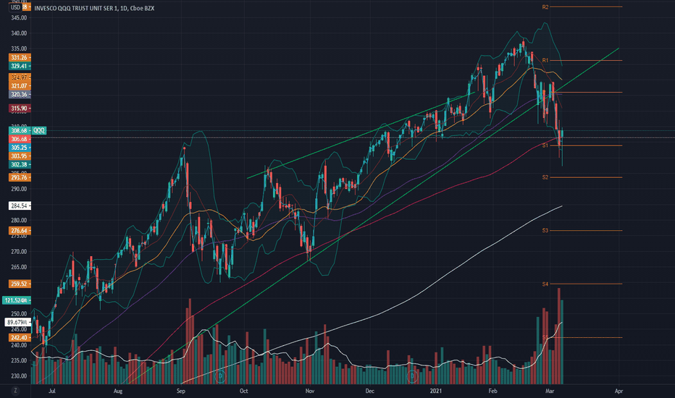Click the Aug label on time axis
Viewport: 675px width, 398px height.
(118, 391)
